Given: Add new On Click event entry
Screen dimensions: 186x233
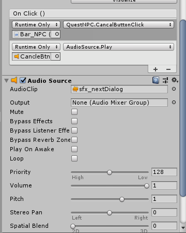Looking at the screenshot, I should [156, 69].
